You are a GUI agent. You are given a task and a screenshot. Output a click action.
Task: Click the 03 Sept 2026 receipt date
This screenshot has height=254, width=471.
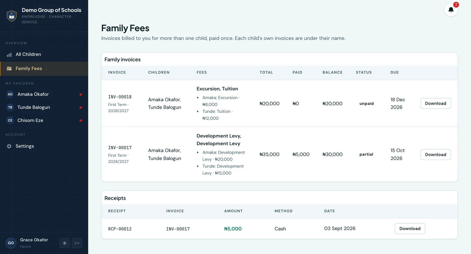[340, 228]
